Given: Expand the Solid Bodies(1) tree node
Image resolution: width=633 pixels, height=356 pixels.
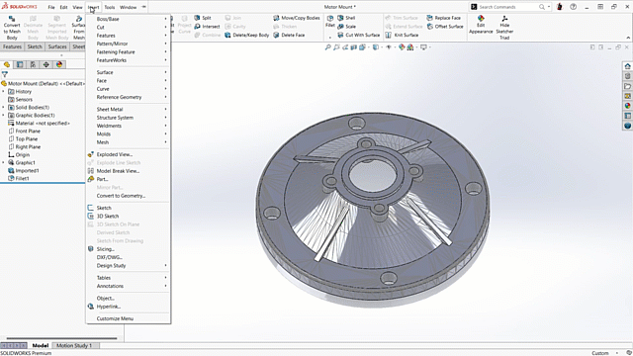Looking at the screenshot, I should (4, 108).
